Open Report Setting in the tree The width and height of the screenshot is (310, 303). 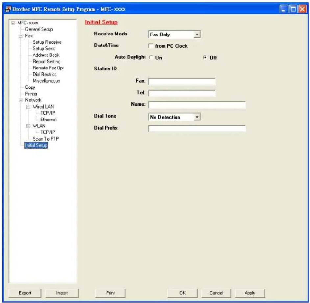tap(46, 61)
